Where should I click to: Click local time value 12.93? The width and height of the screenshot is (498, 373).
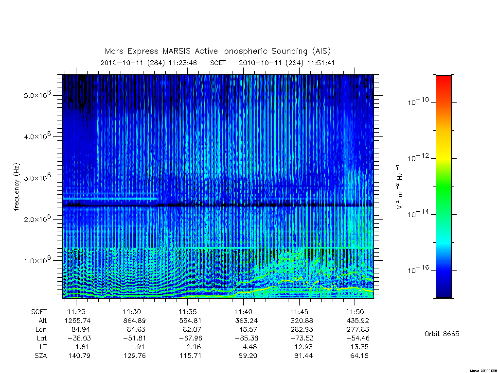click(303, 347)
